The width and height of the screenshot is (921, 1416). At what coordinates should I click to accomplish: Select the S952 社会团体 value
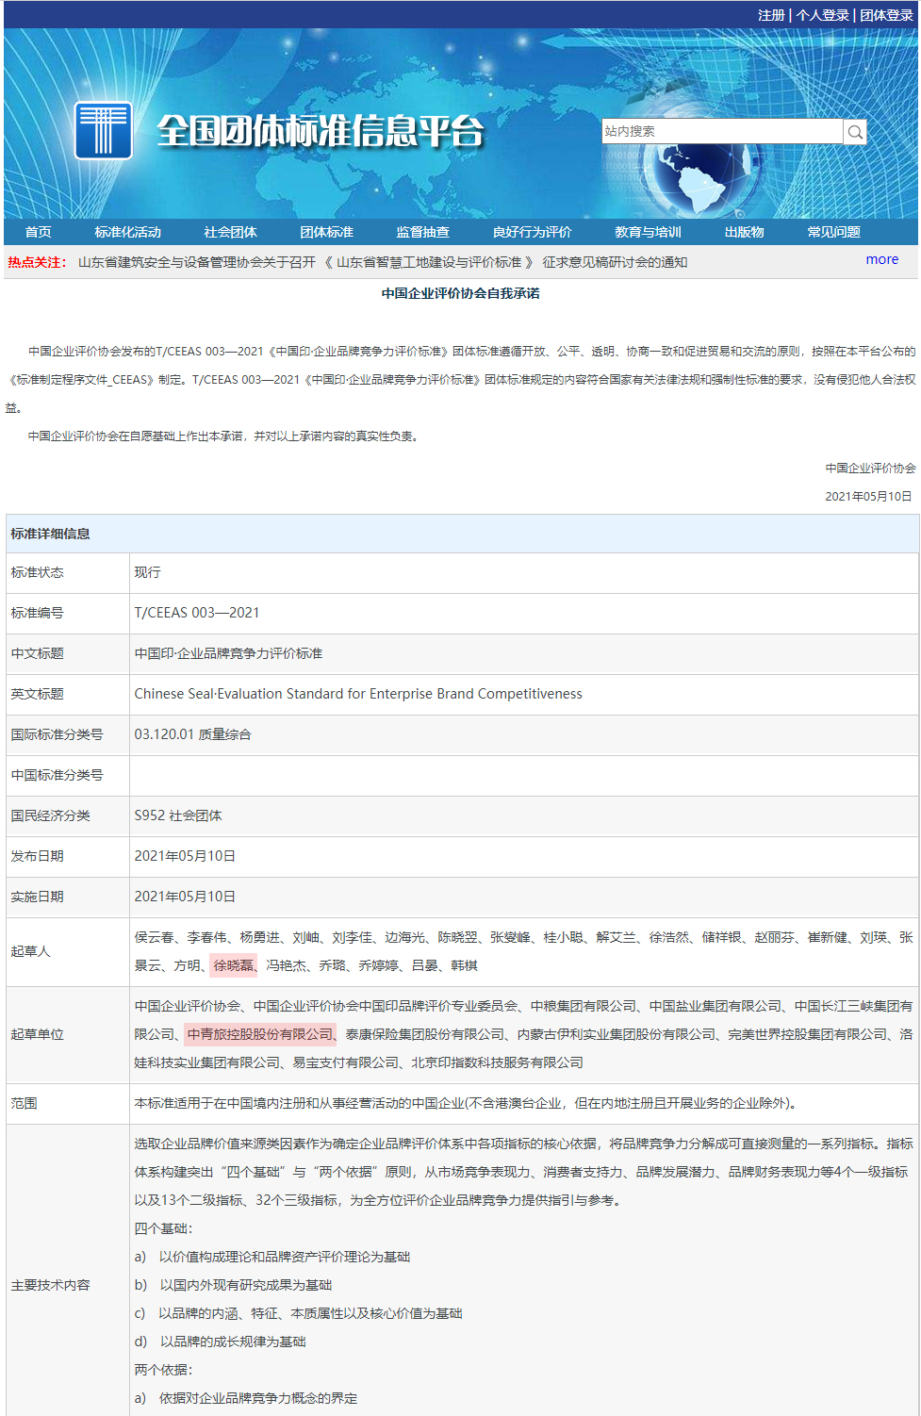point(178,815)
